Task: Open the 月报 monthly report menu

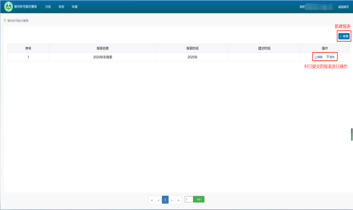Action: [x=48, y=6]
